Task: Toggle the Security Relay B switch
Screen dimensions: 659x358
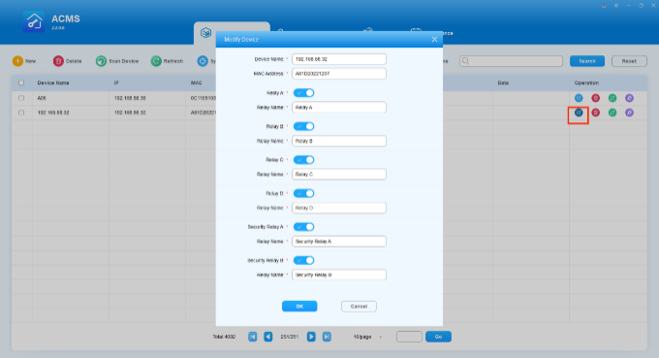Action: coord(304,260)
